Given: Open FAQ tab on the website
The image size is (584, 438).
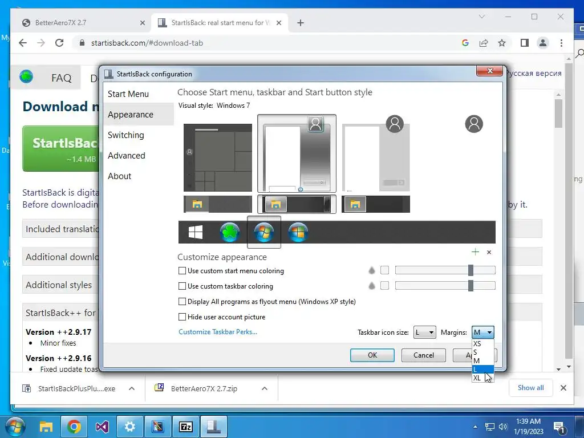Looking at the screenshot, I should point(61,78).
